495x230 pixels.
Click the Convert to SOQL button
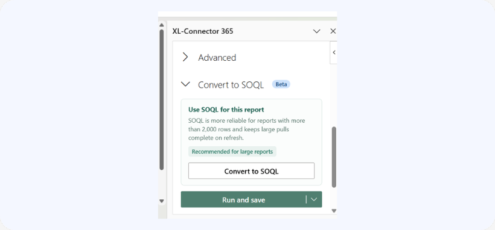(251, 171)
